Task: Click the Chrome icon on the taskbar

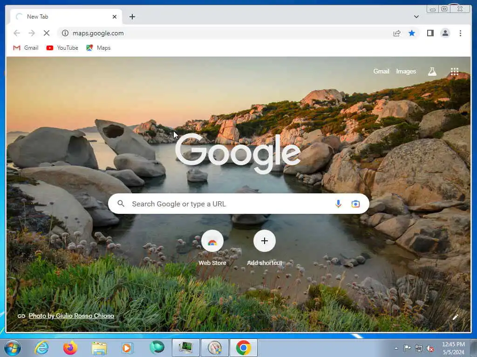Action: tap(243, 348)
